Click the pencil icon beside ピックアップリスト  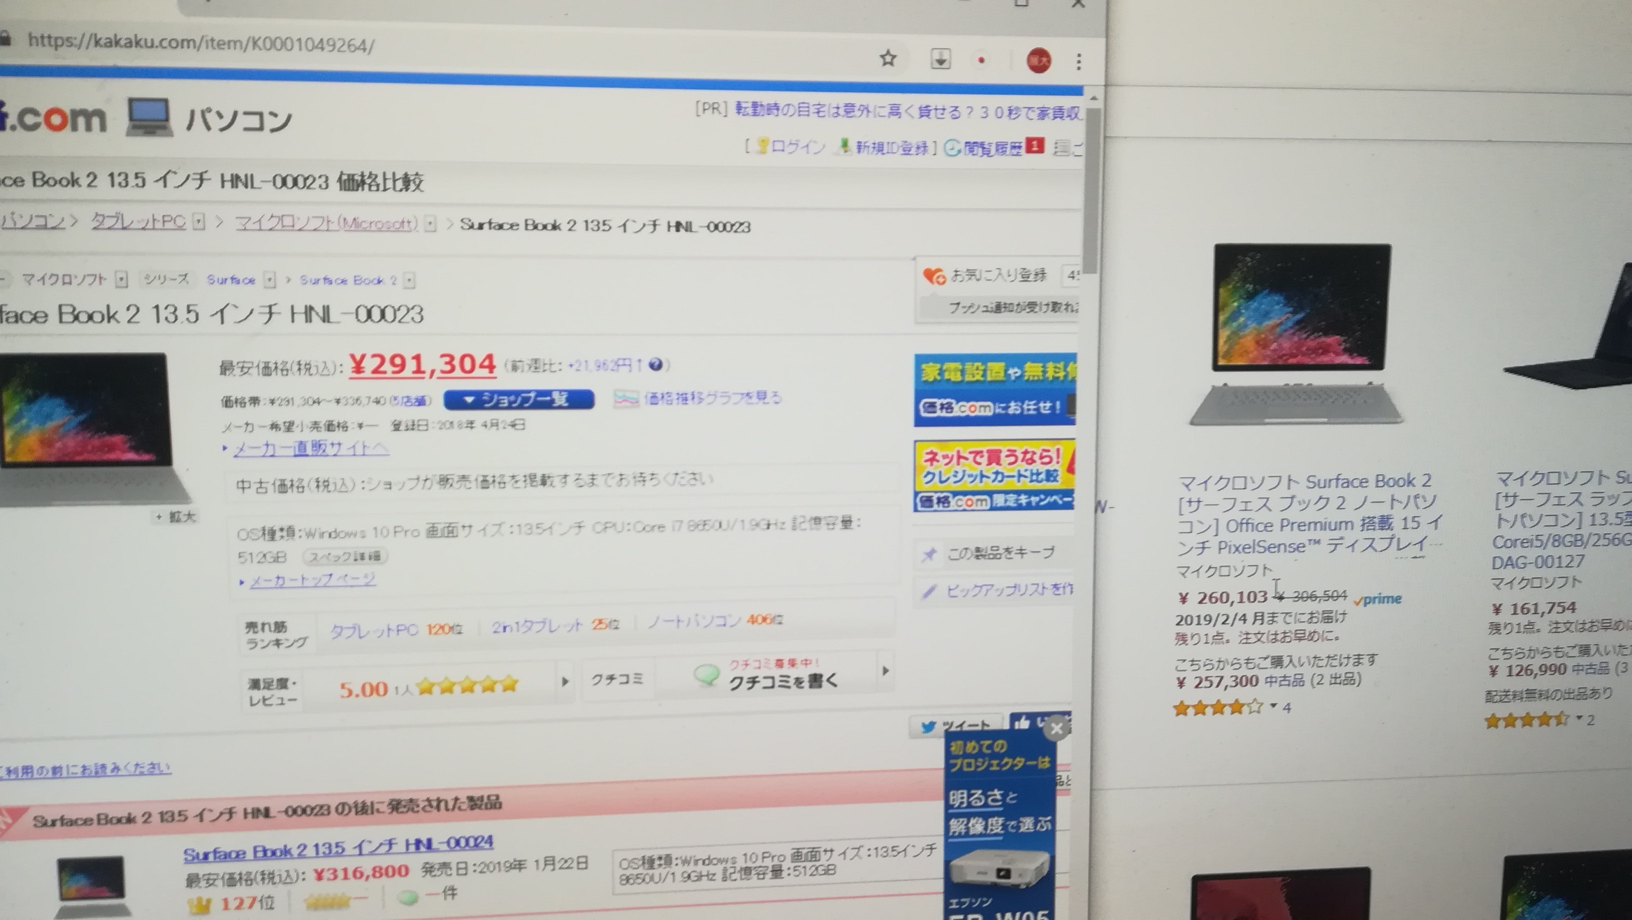929,591
